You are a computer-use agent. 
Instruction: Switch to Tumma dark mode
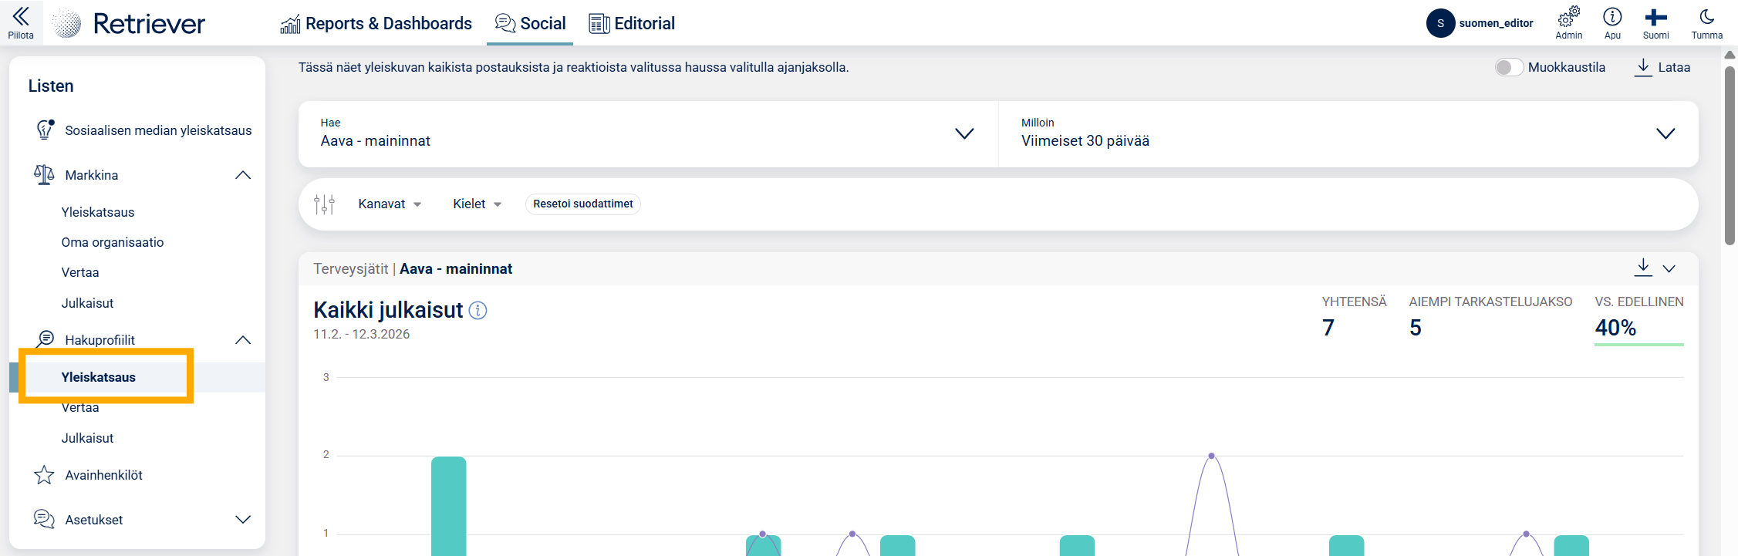(x=1706, y=19)
